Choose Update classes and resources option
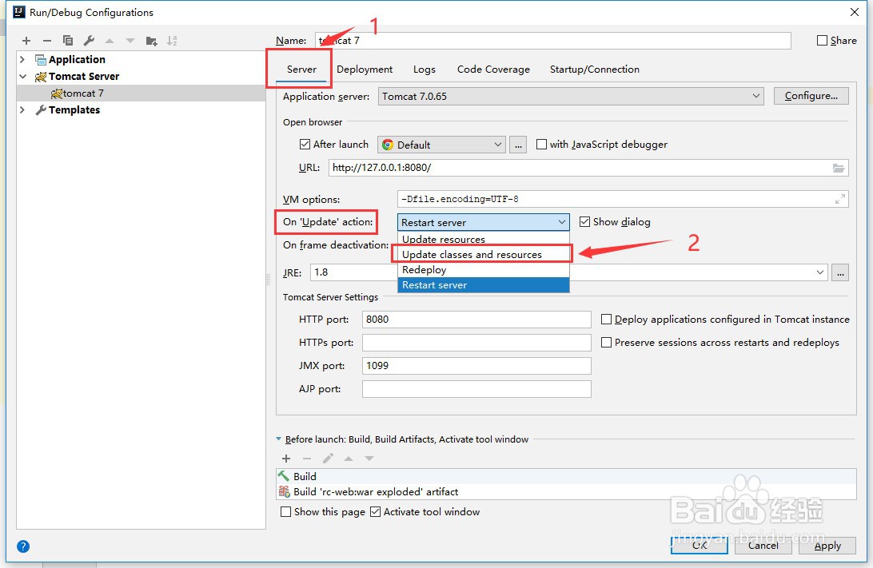 [x=483, y=254]
